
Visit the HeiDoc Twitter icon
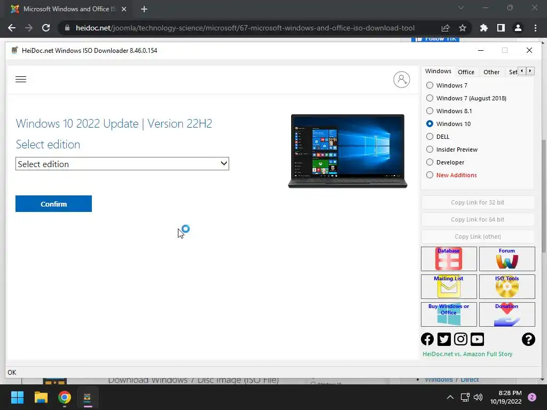[x=444, y=339]
